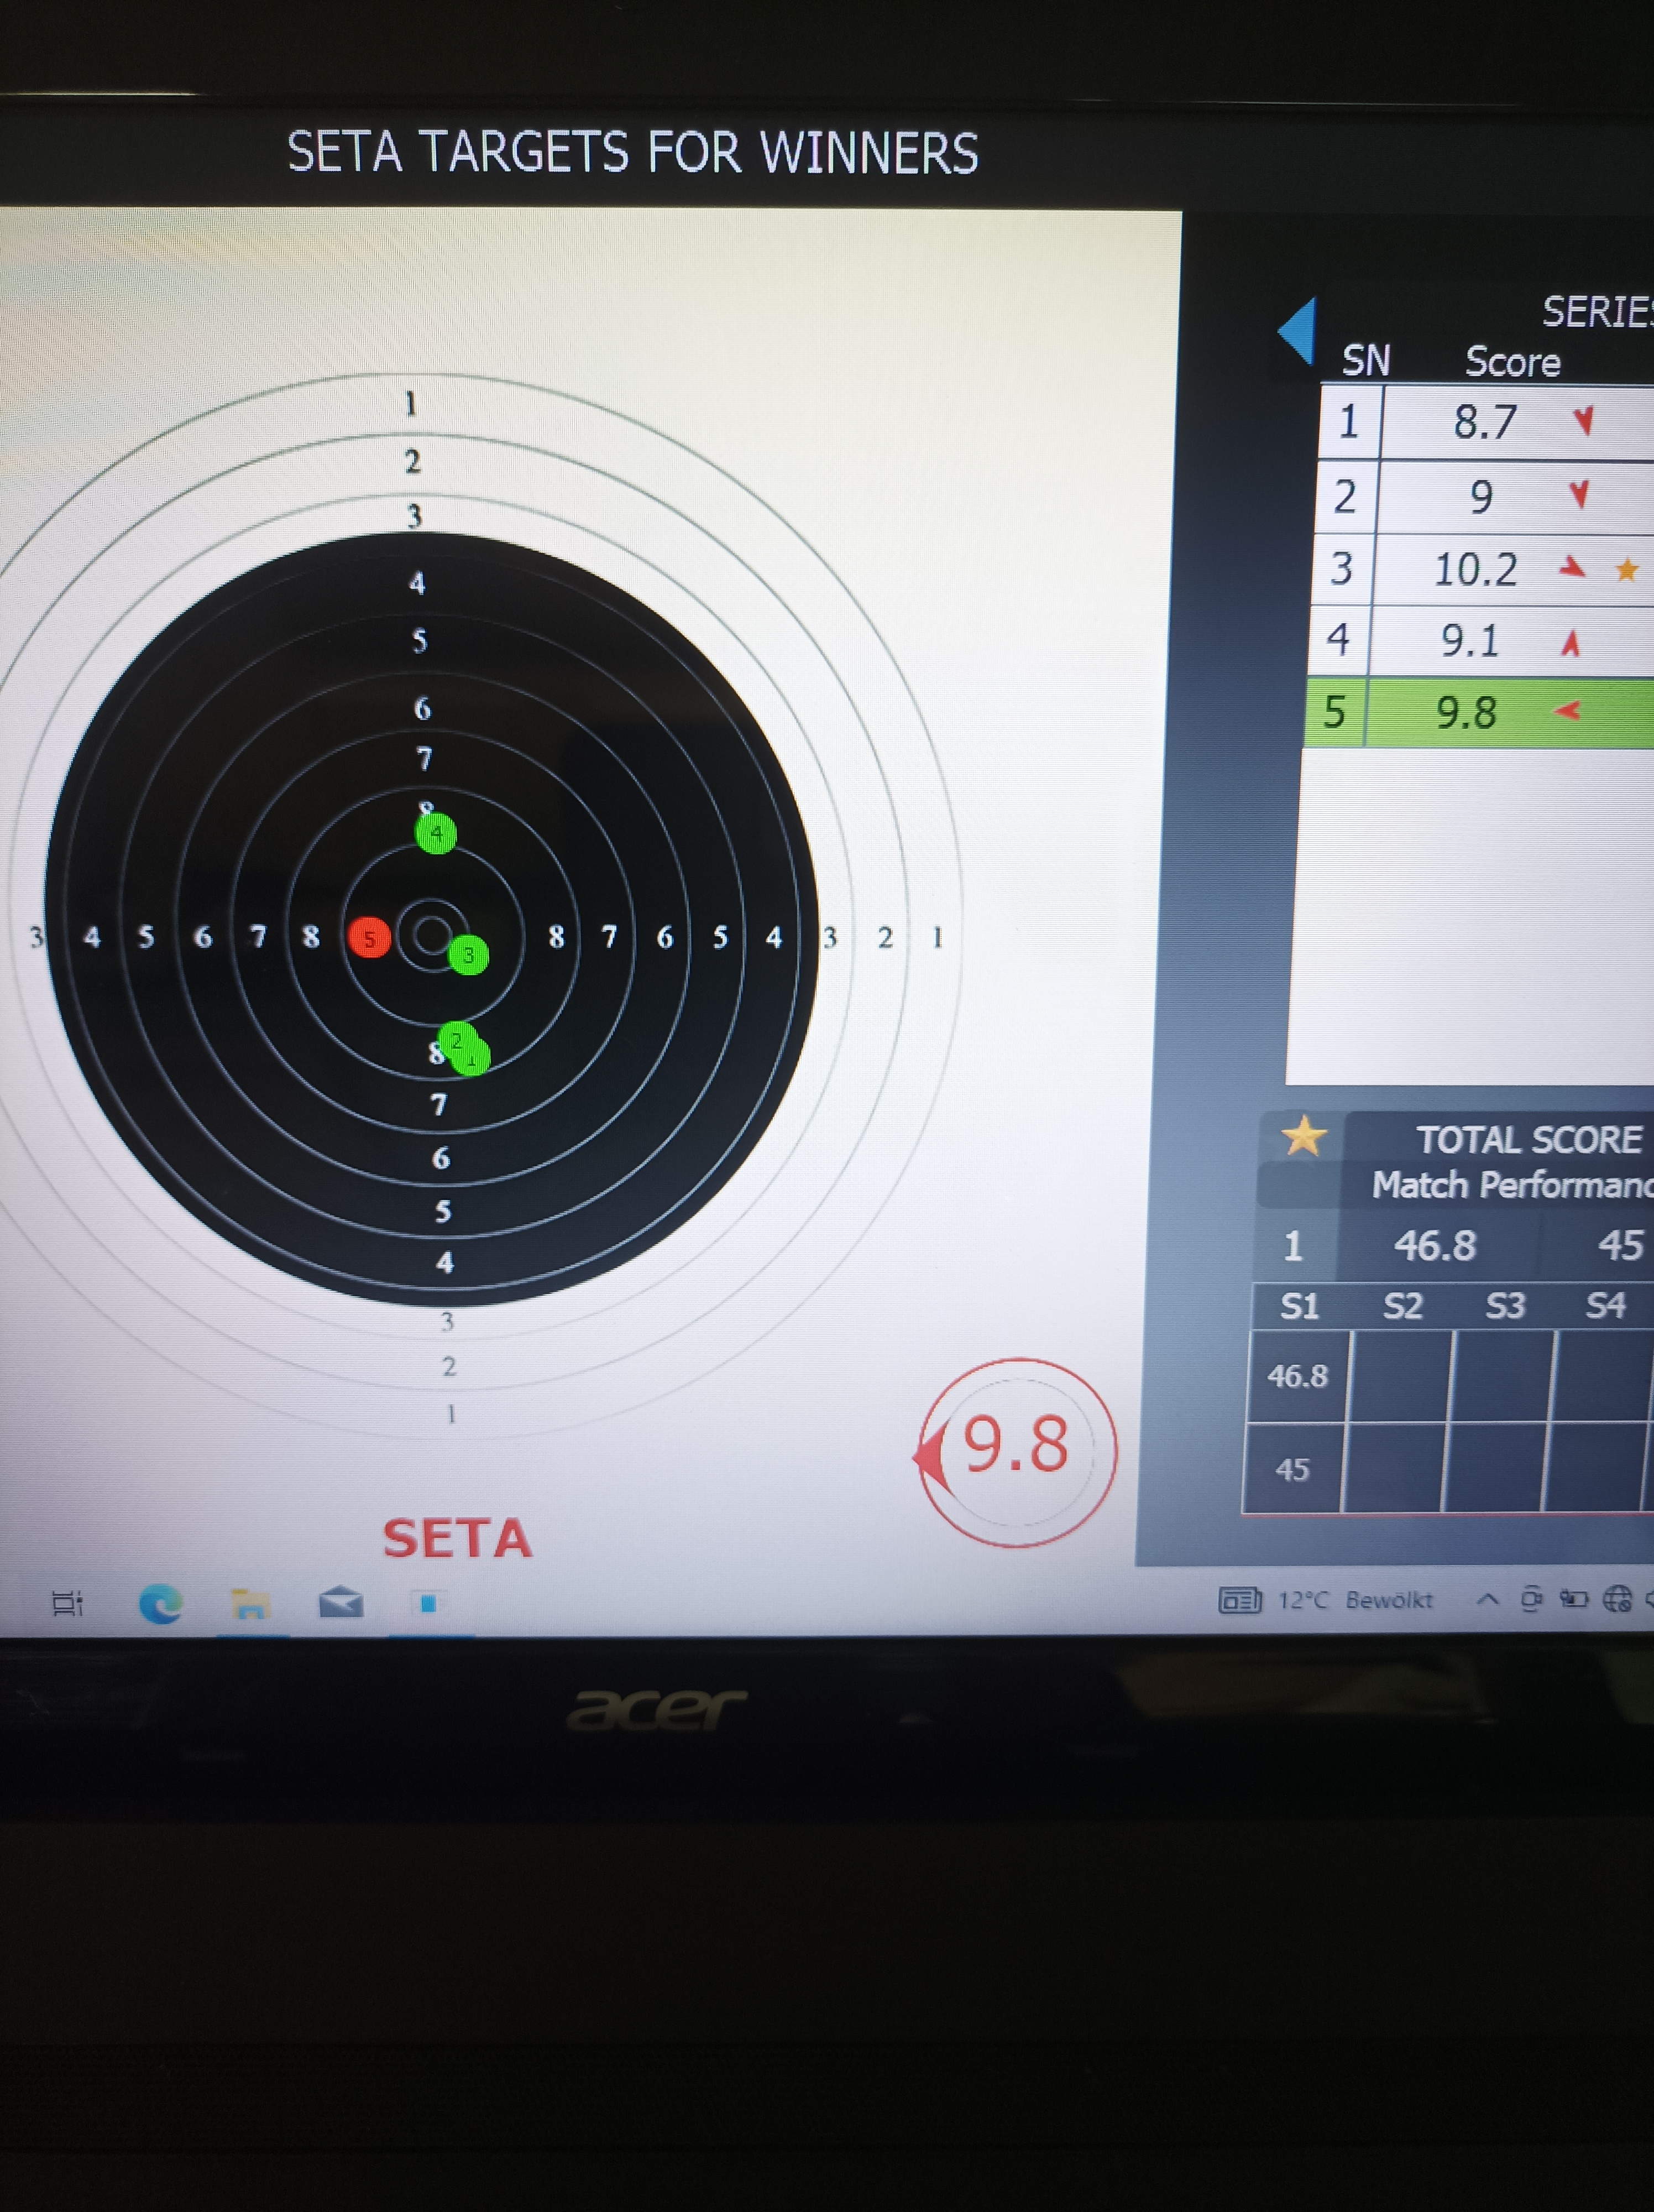Select shot 3 row with score 10.2

[1475, 570]
